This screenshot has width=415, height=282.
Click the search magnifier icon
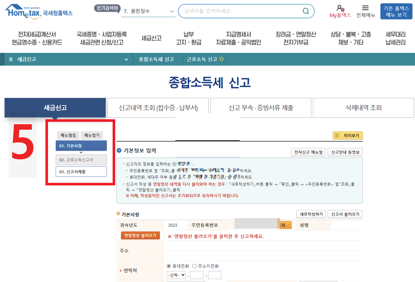point(306,11)
